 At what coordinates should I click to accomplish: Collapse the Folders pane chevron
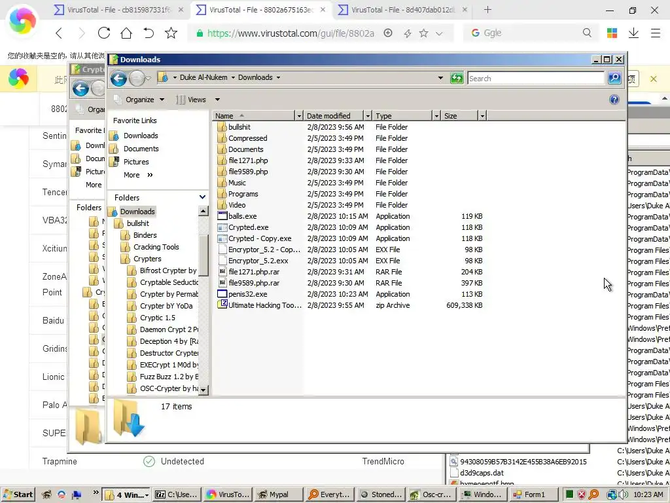tap(202, 197)
